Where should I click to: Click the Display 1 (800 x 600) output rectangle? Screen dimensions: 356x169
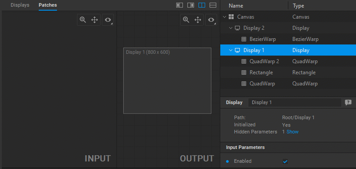tap(167, 80)
